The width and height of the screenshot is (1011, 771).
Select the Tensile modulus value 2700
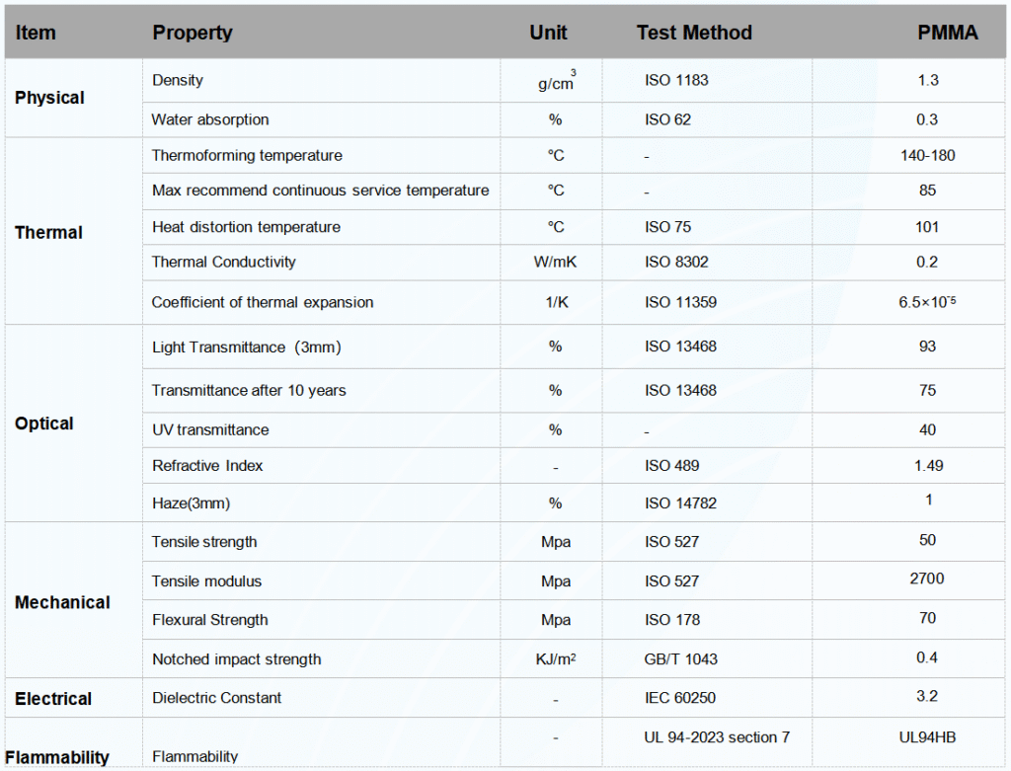coord(927,578)
